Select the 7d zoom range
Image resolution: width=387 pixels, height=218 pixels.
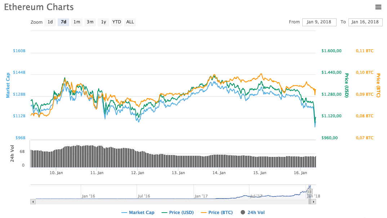tap(63, 22)
